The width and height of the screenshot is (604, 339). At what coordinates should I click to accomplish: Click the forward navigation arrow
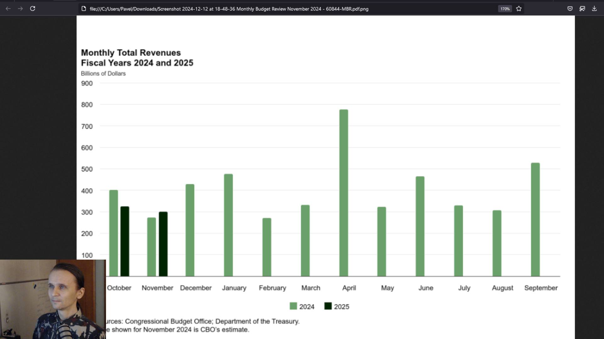click(20, 8)
